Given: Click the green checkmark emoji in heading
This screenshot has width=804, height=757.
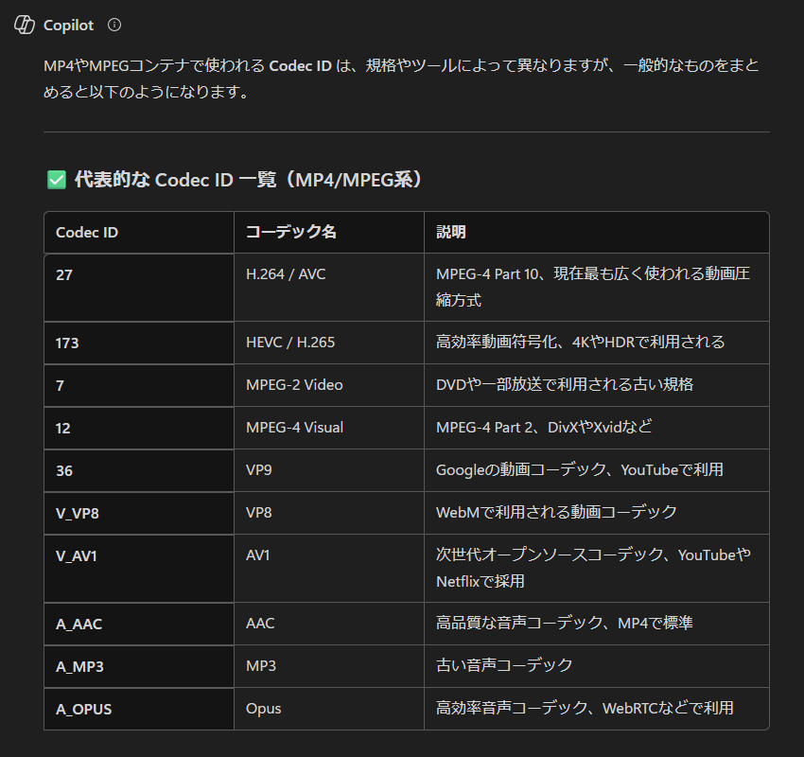Looking at the screenshot, I should click(x=57, y=180).
